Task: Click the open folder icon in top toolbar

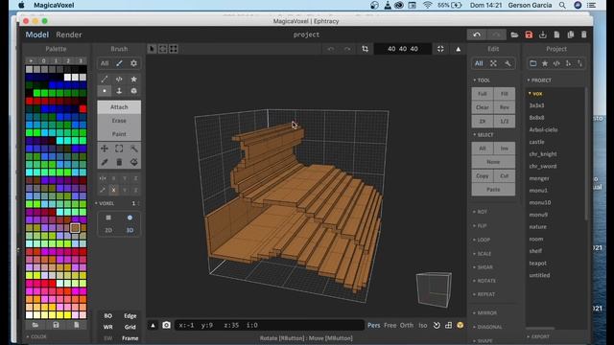Action: pyautogui.click(x=514, y=34)
